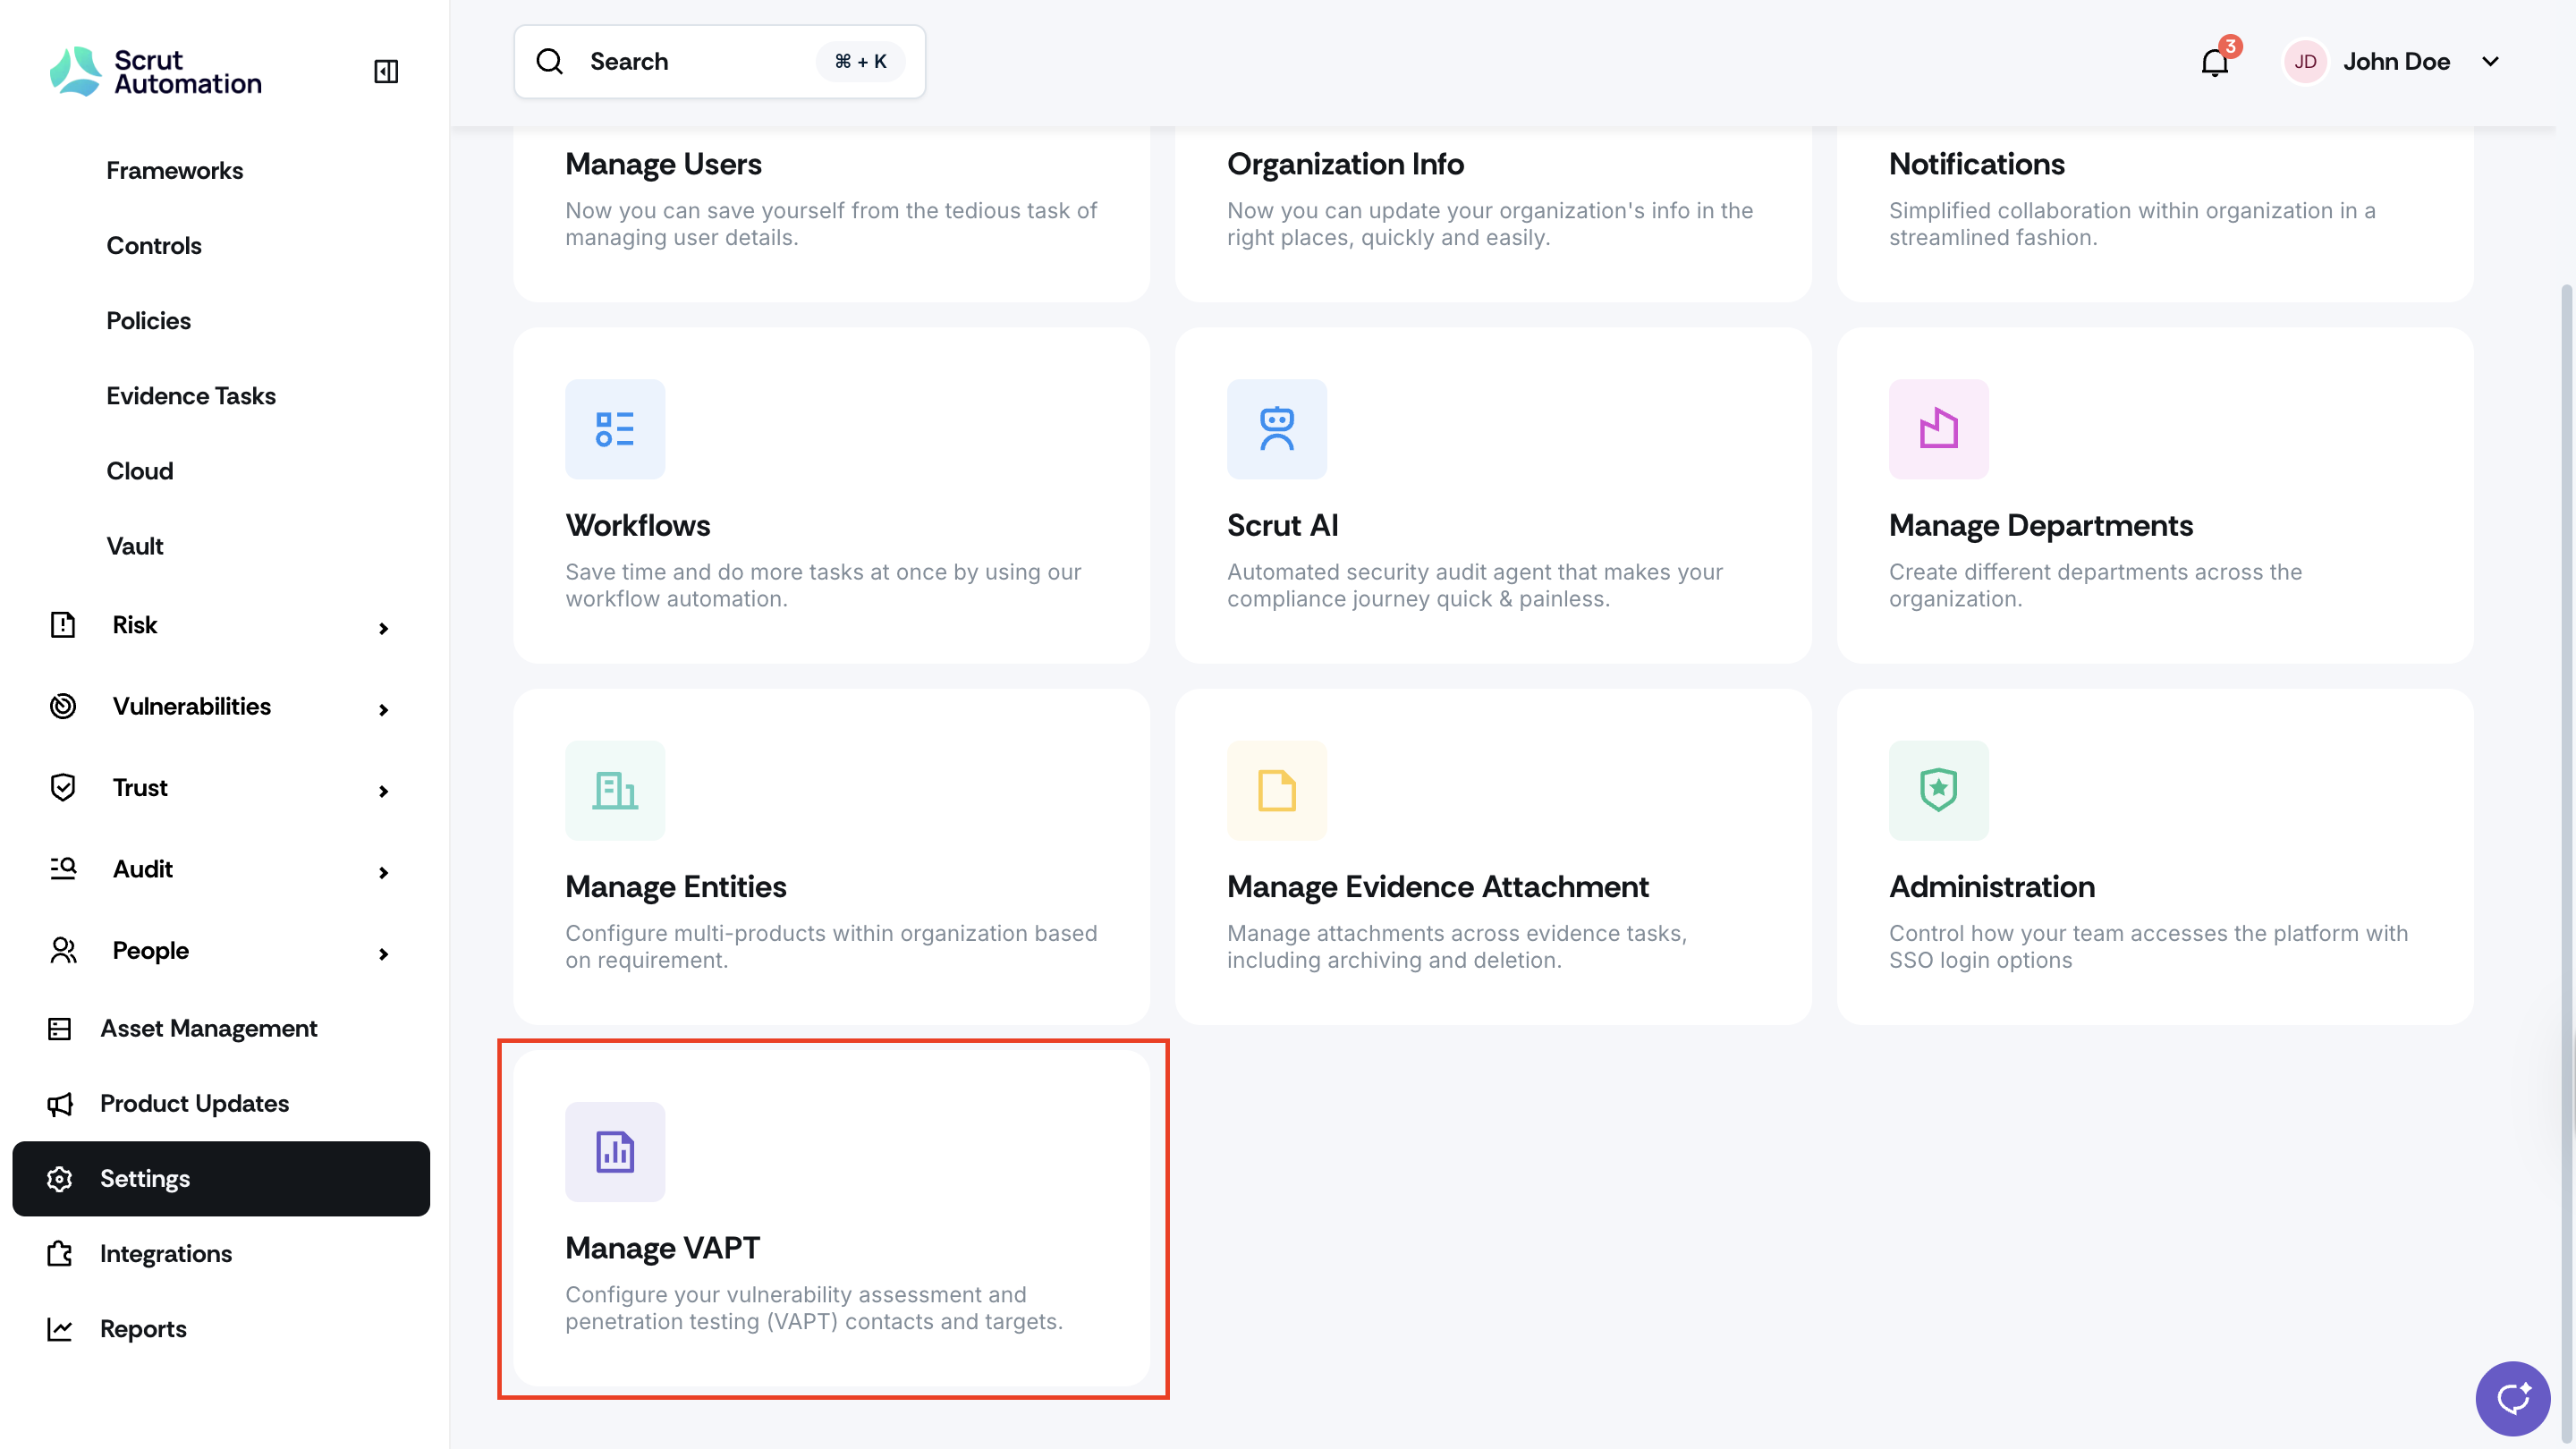This screenshot has width=2576, height=1449.
Task: Collapse the sidebar panel icon
Action: [386, 71]
